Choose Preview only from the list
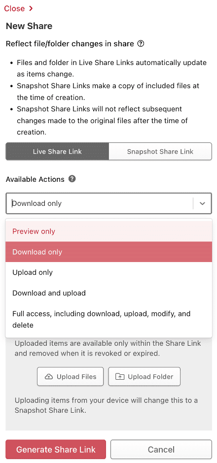217x463 pixels. [x=108, y=231]
